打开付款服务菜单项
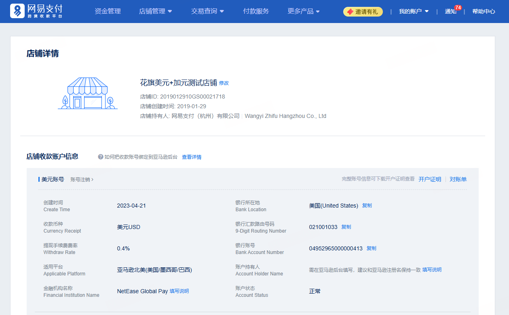The width and height of the screenshot is (509, 315). pyautogui.click(x=256, y=11)
